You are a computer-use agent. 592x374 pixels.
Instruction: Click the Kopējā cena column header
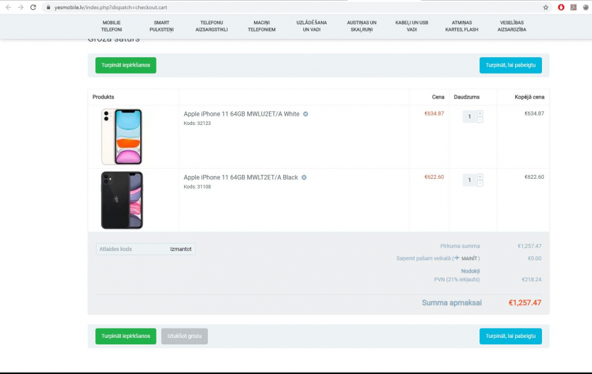530,97
